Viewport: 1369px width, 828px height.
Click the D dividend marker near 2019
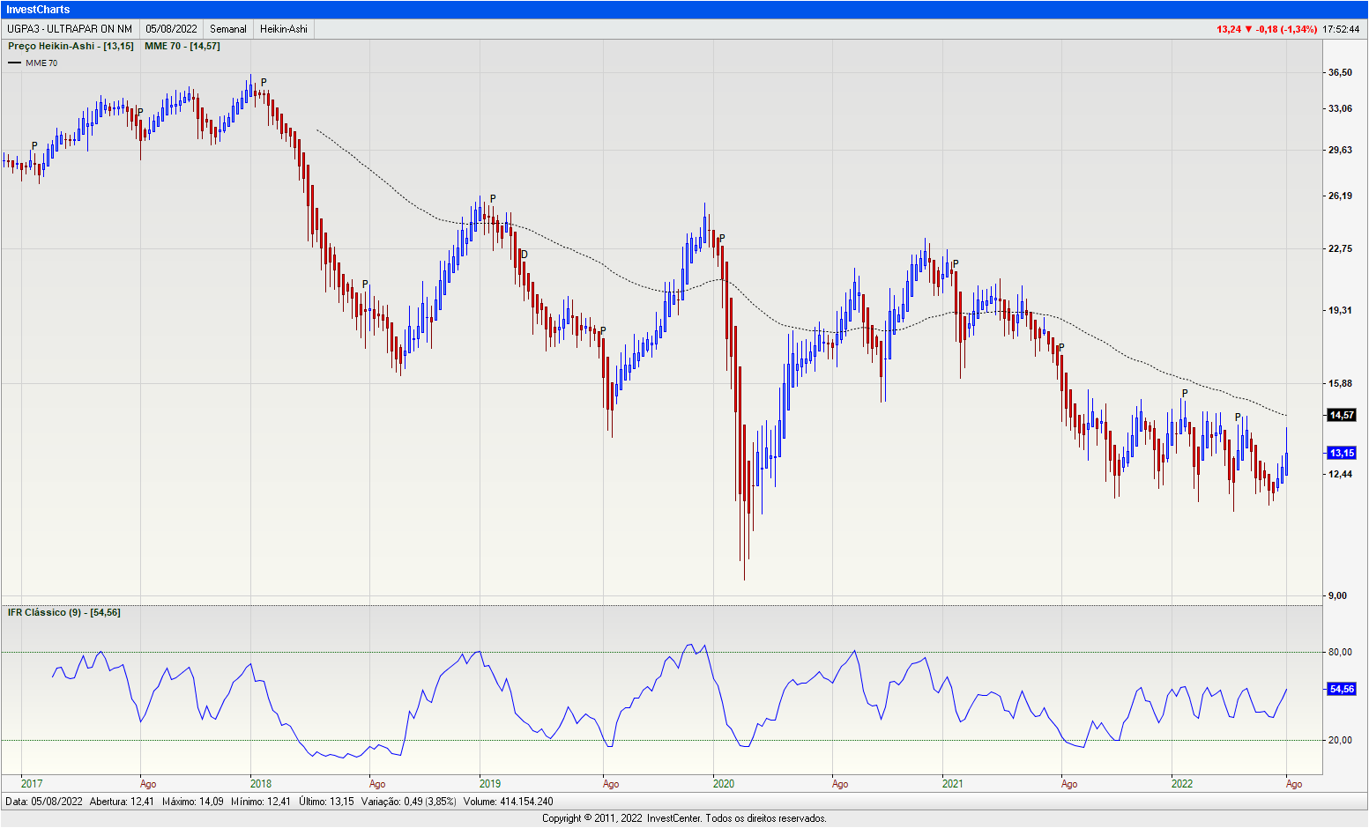(x=525, y=255)
